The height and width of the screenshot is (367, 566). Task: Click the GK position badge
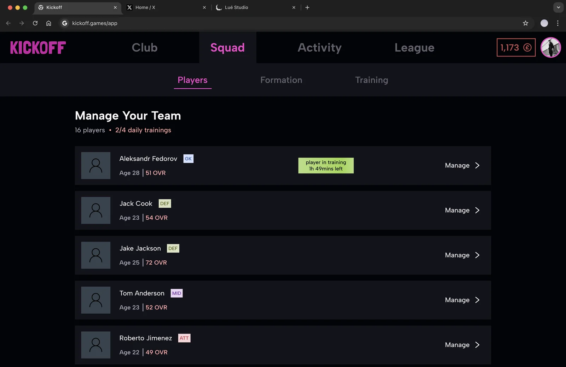coord(188,159)
